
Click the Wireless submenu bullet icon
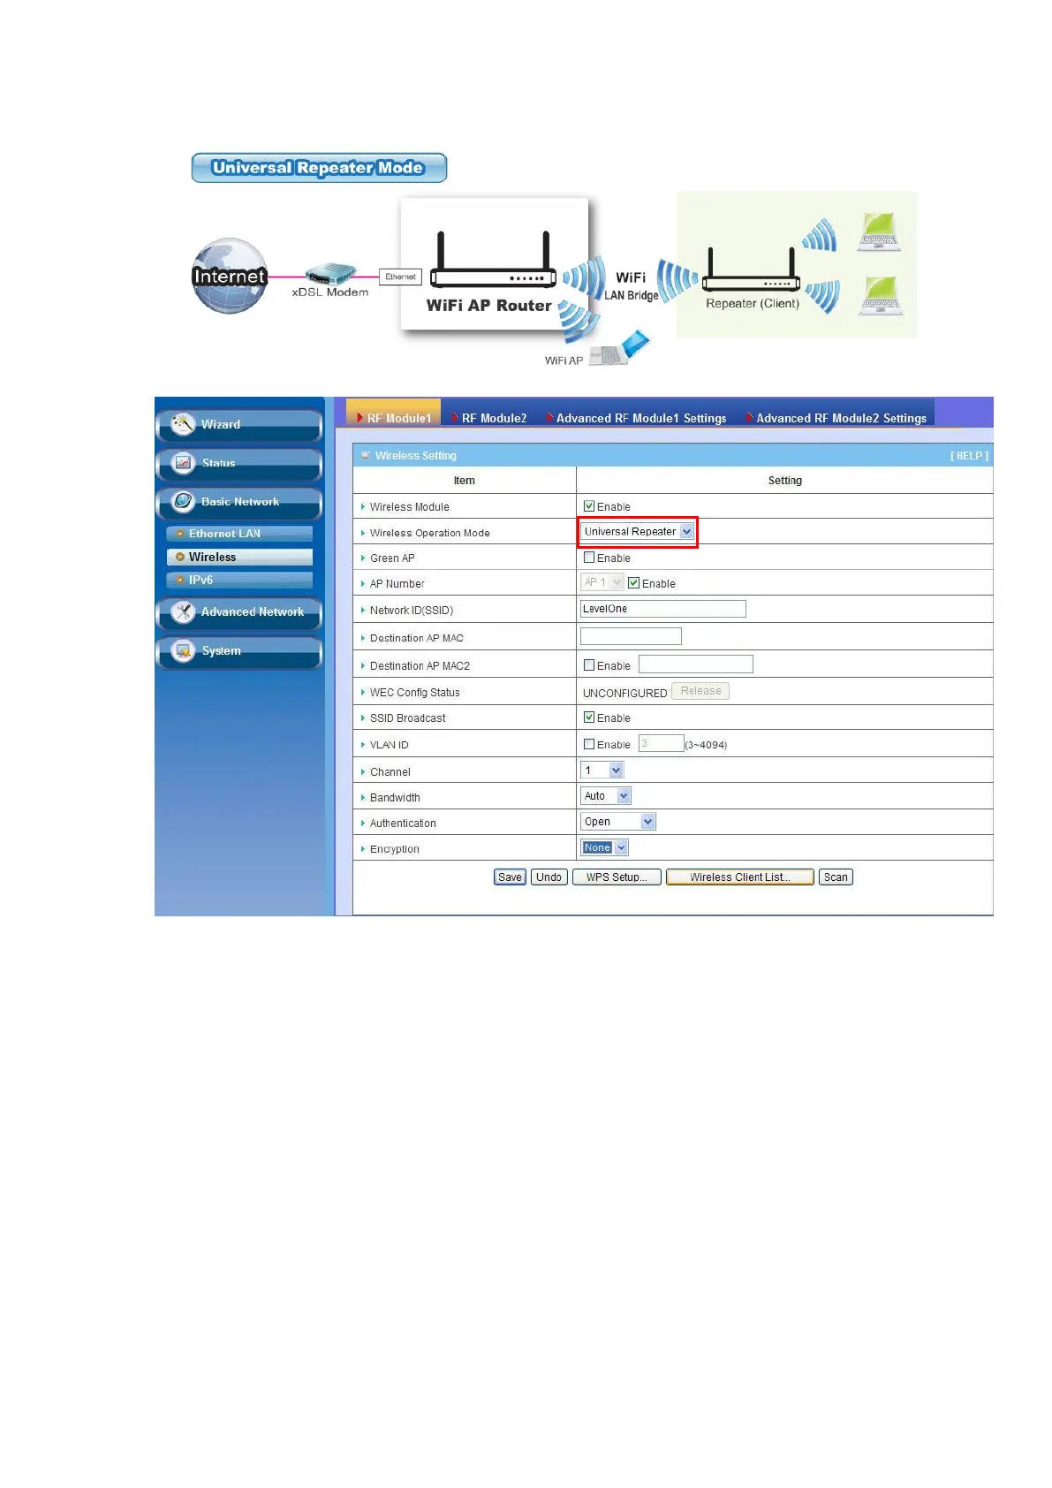coord(180,557)
